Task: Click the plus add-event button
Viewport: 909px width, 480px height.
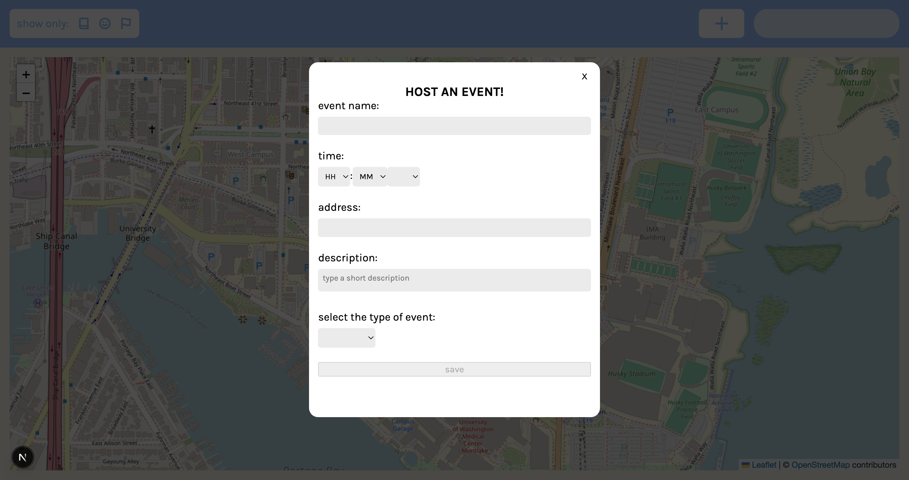Action: pyautogui.click(x=721, y=24)
